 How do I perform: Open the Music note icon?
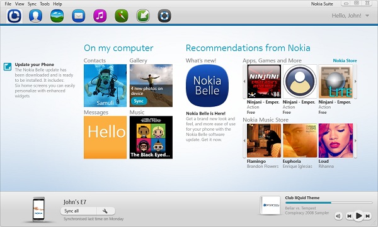[x=100, y=16]
